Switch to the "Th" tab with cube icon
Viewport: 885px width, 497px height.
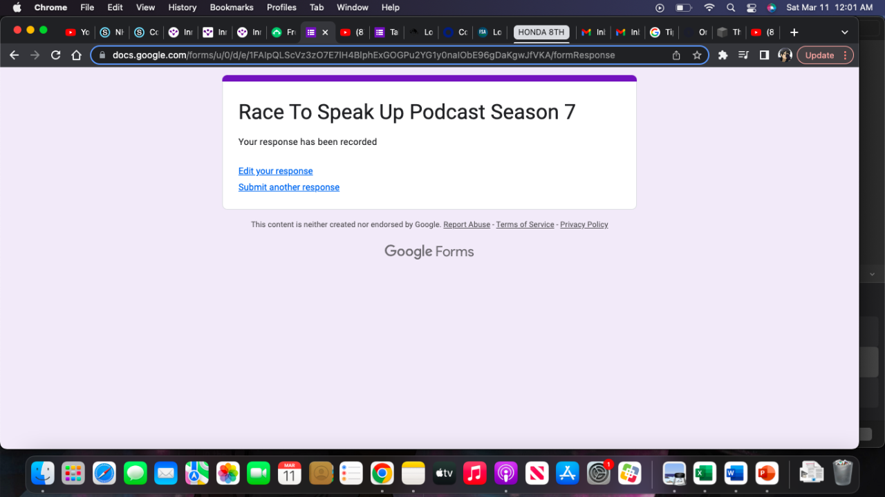point(729,32)
